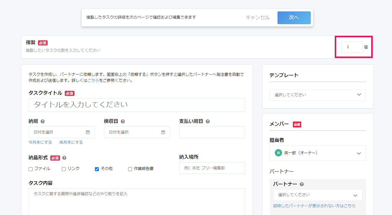Click the 検収日 date picker field
This screenshot has width=392, height=215.
[137, 132]
